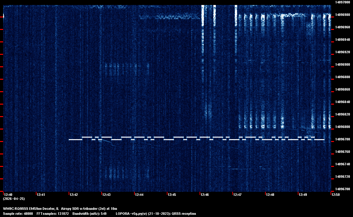This screenshot has width=353, height=217.
Task: Click the 12:44 time axis label
Action: (139, 195)
